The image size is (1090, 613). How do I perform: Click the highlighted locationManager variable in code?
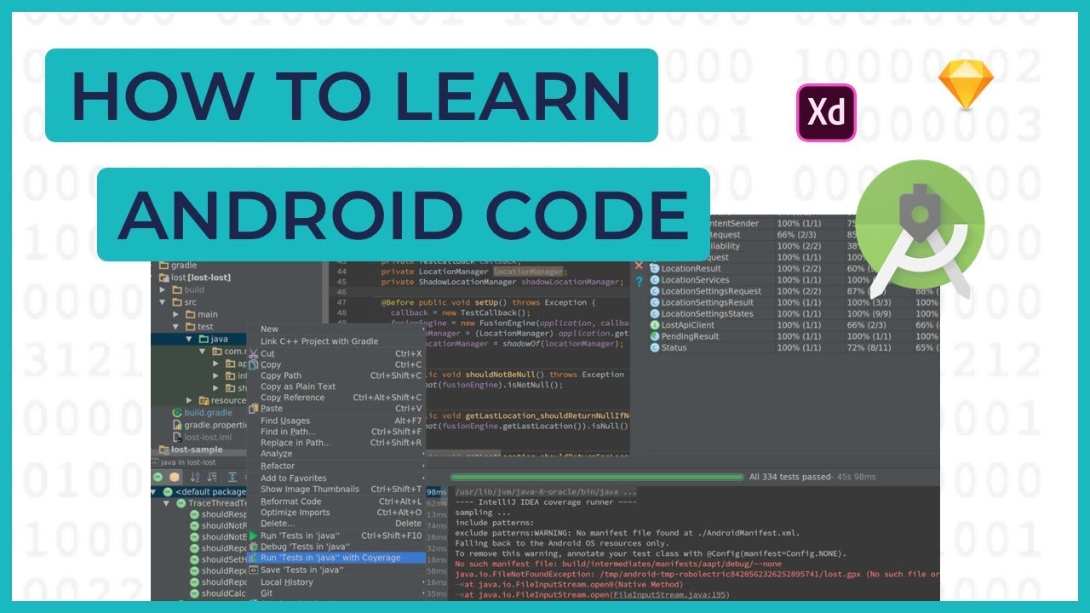[529, 272]
